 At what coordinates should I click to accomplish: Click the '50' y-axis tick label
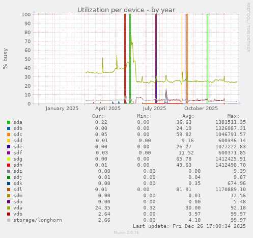[27, 59]
